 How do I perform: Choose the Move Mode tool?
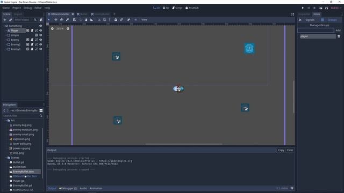(56, 20)
